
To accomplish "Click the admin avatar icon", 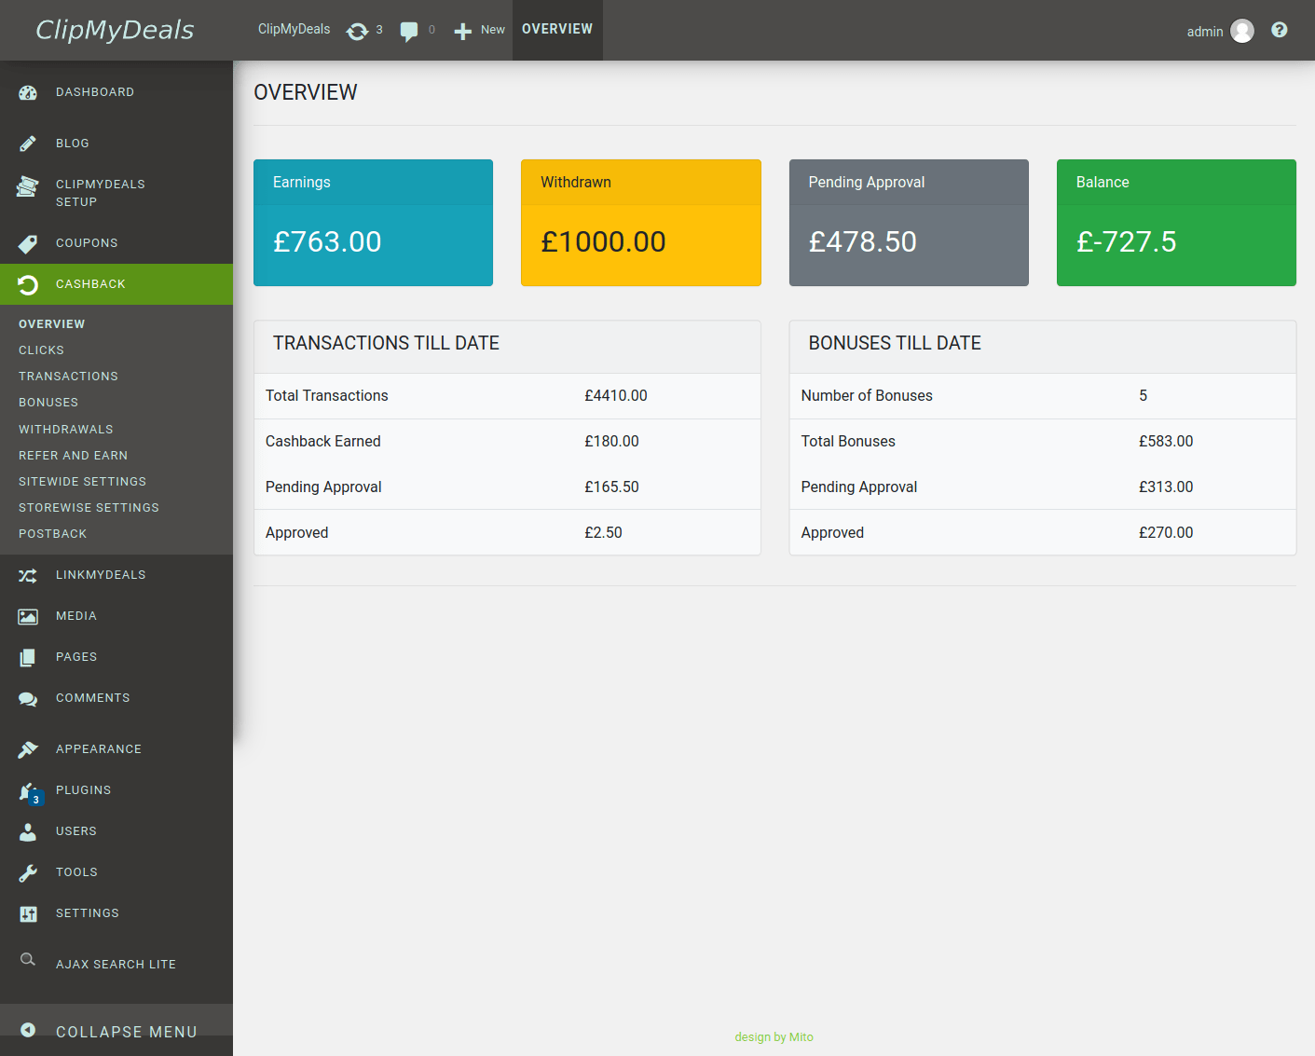I will pos(1242,31).
